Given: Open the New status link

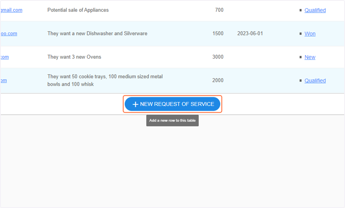Looking at the screenshot, I should (310, 57).
